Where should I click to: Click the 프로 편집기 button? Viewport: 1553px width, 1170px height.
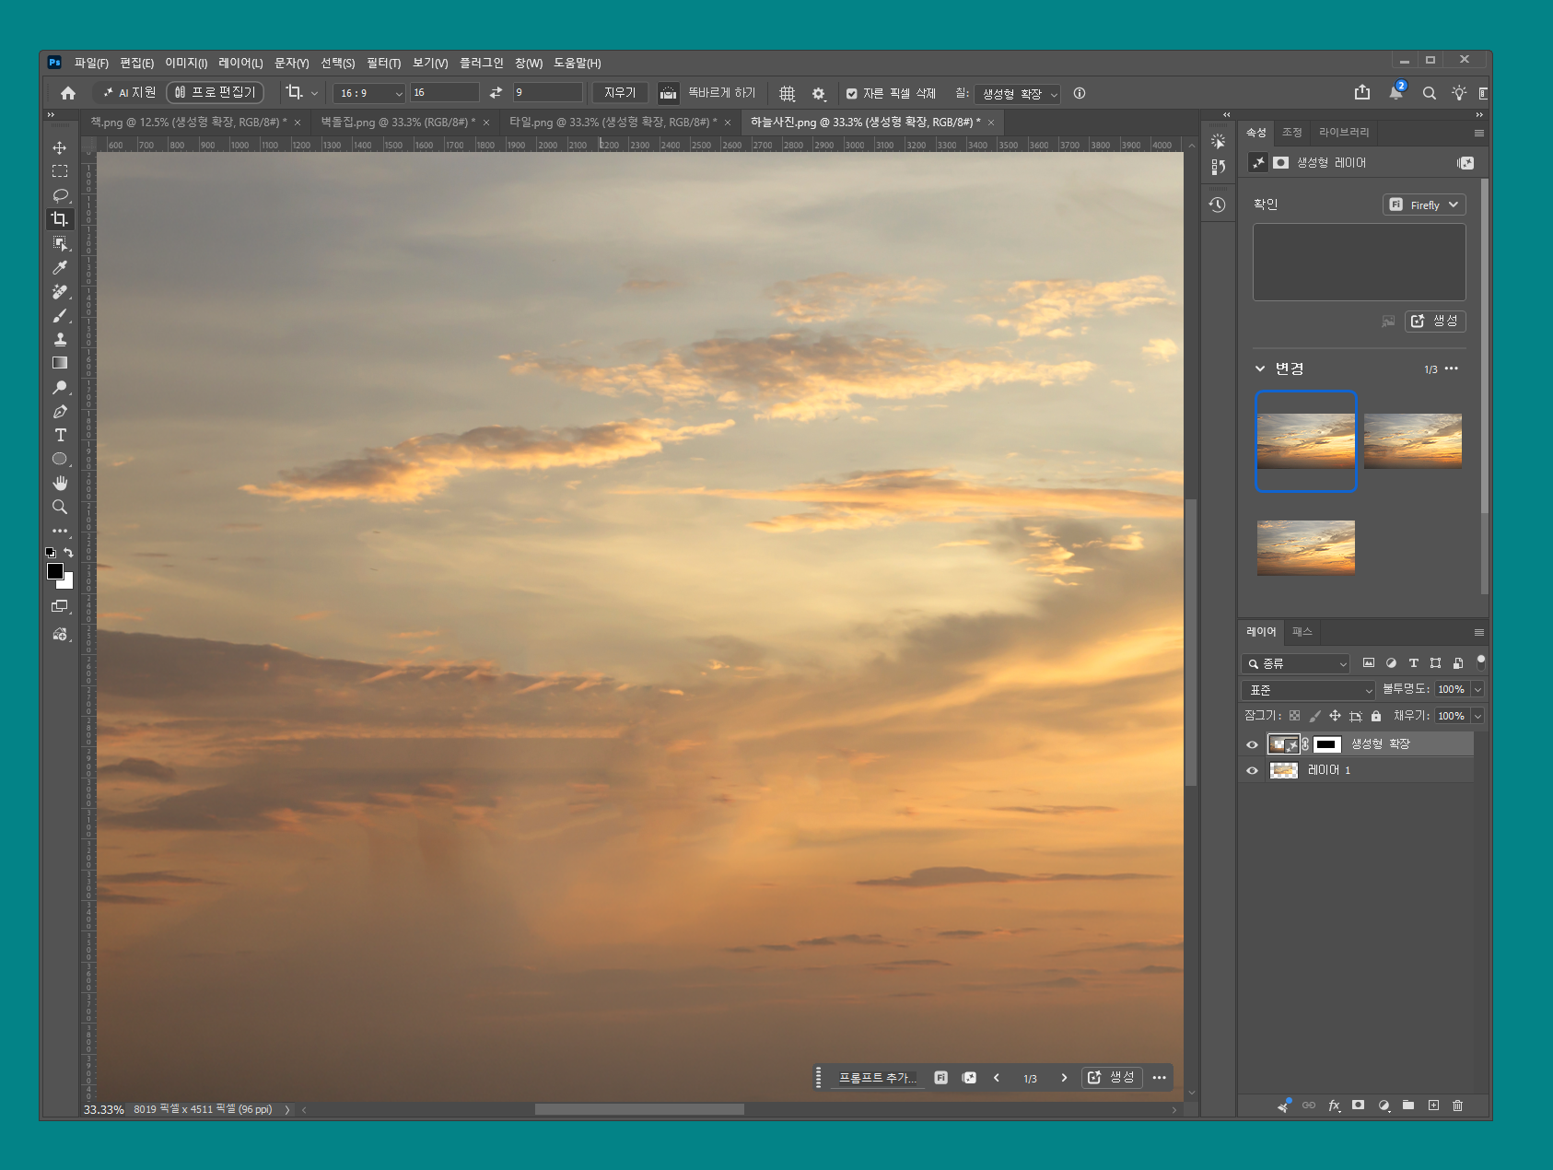[215, 92]
